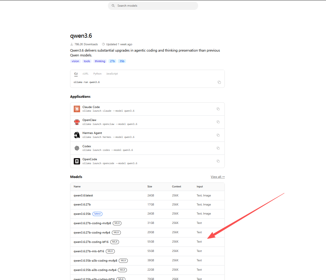This screenshot has width=326, height=280.
Task: Click the 20GB size cell
Action: point(151,232)
